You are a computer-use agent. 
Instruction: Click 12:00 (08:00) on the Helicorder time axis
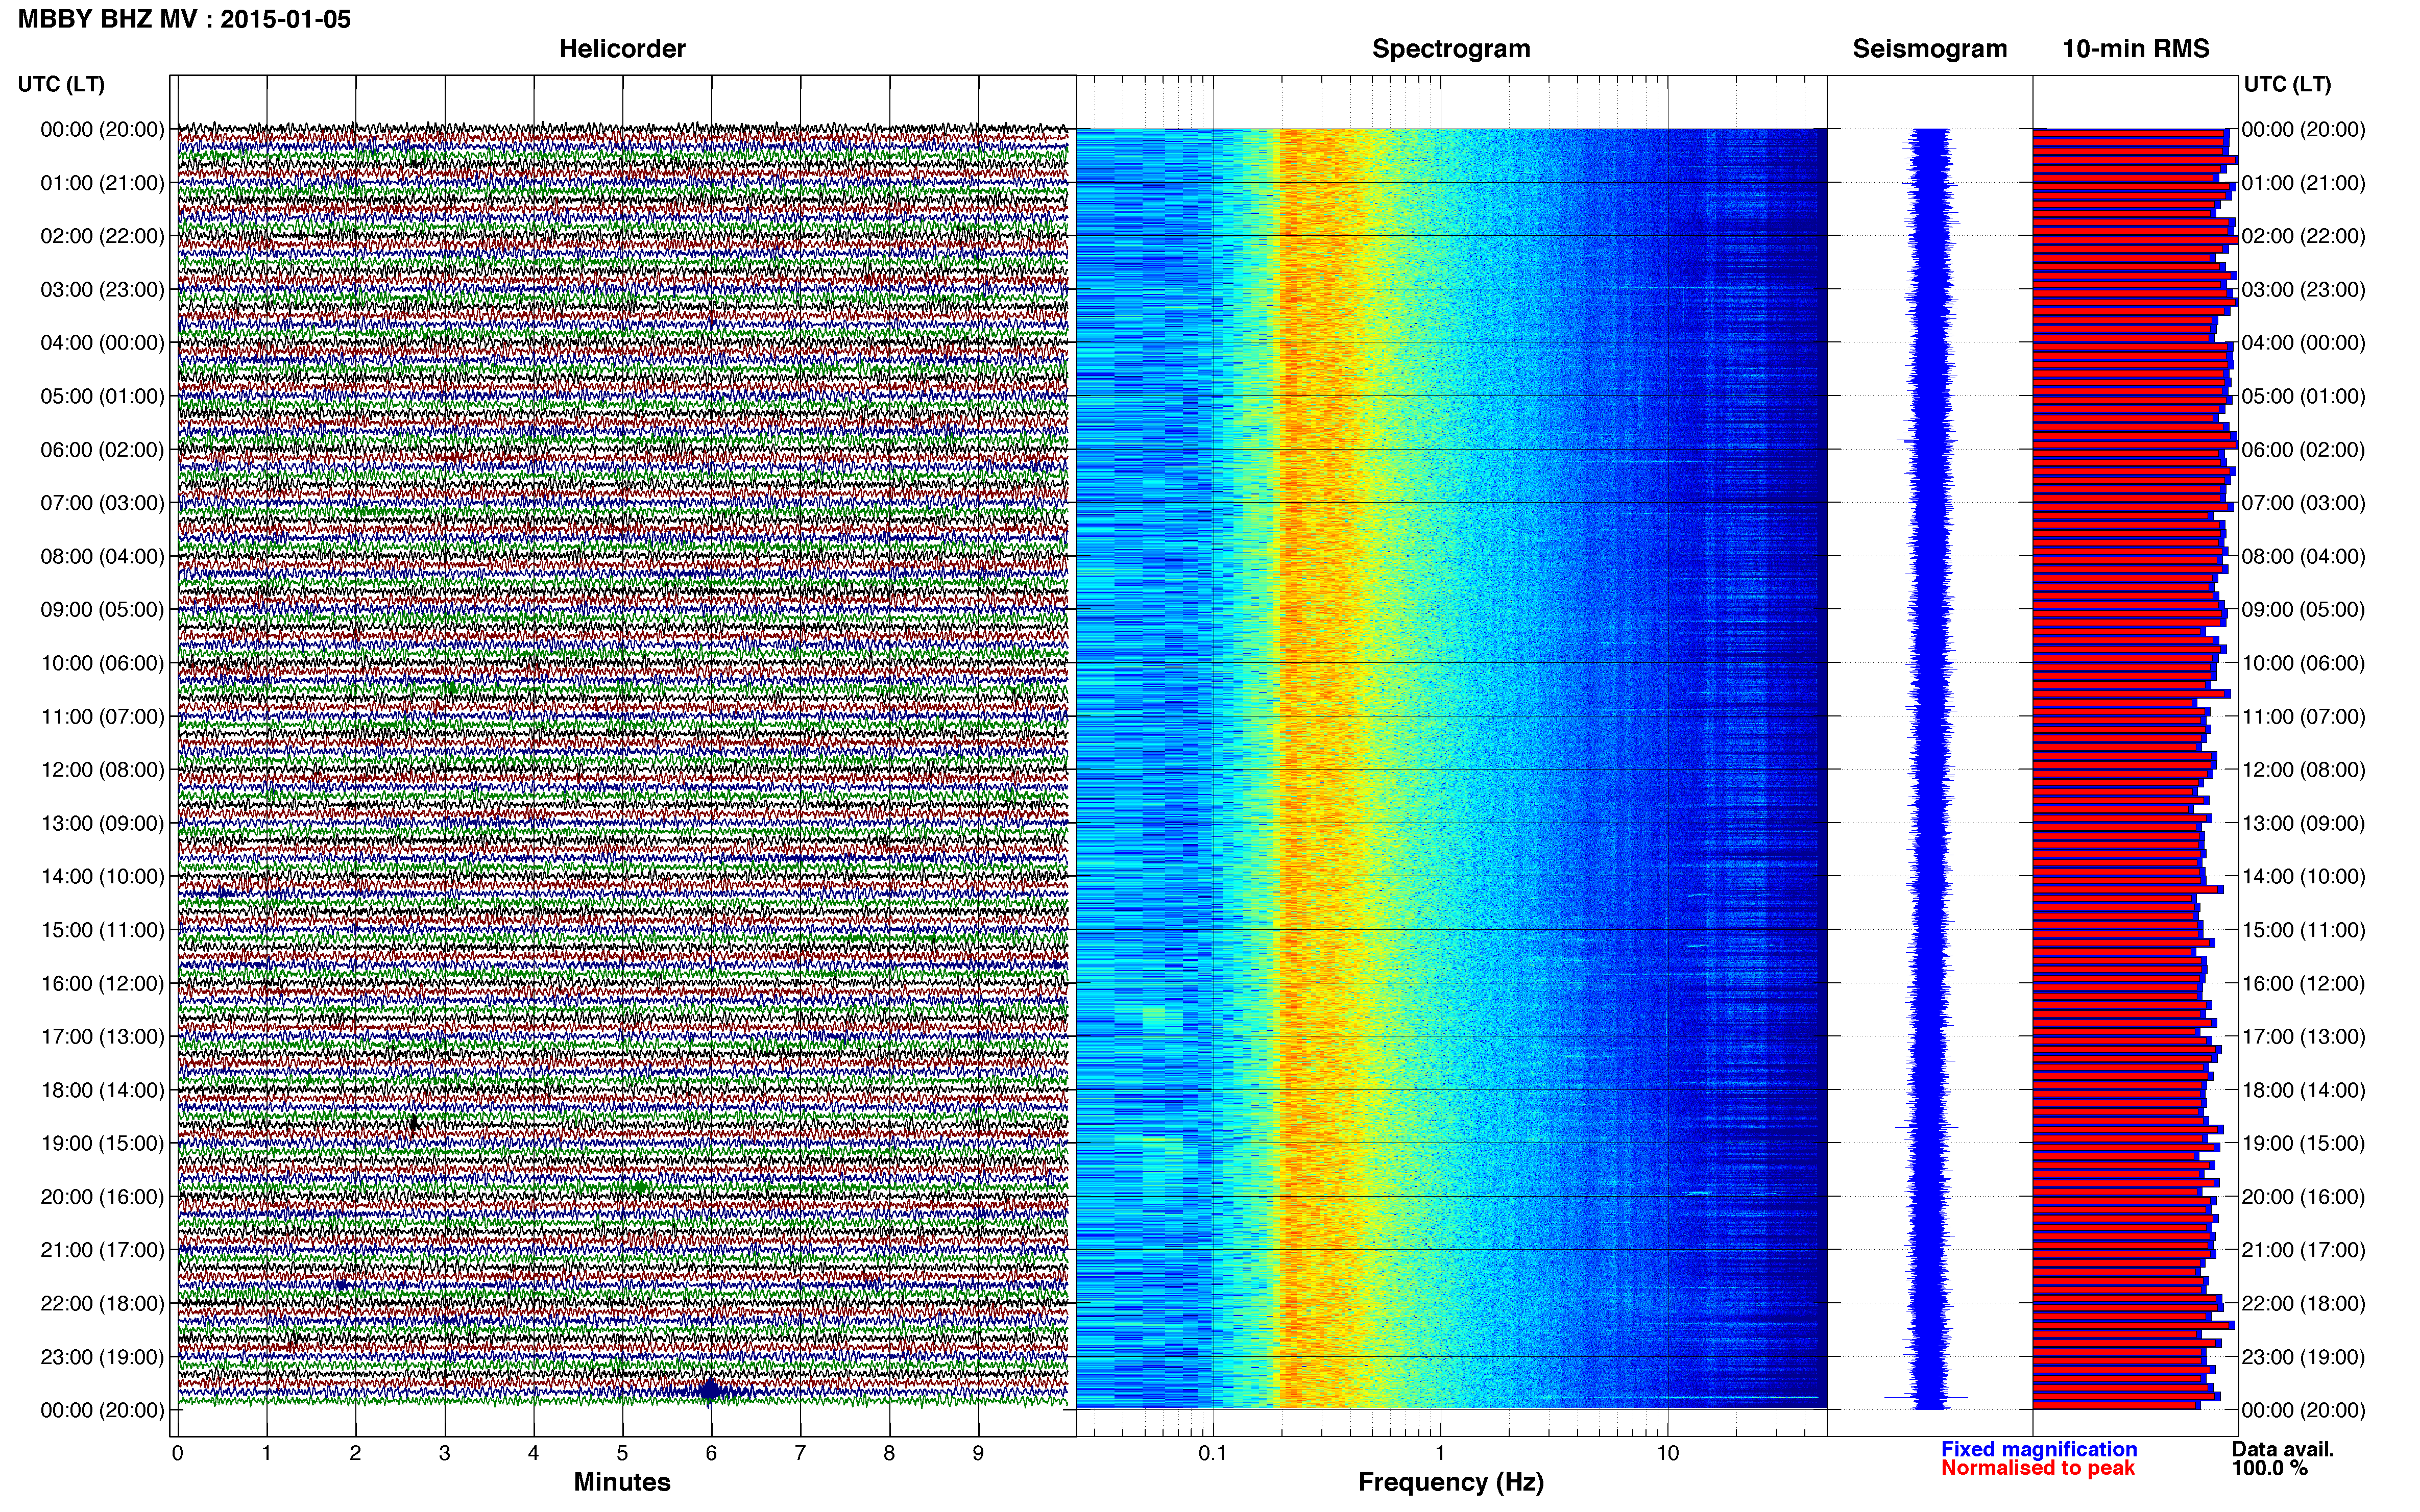102,770
